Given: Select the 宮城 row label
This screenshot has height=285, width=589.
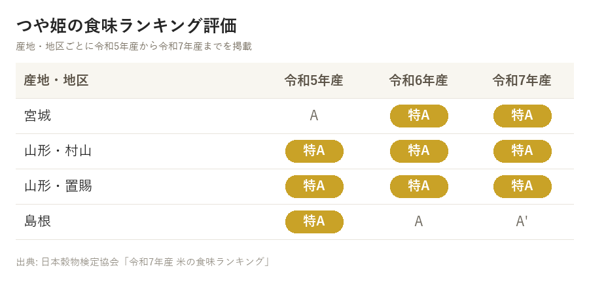Looking at the screenshot, I should (x=37, y=116).
